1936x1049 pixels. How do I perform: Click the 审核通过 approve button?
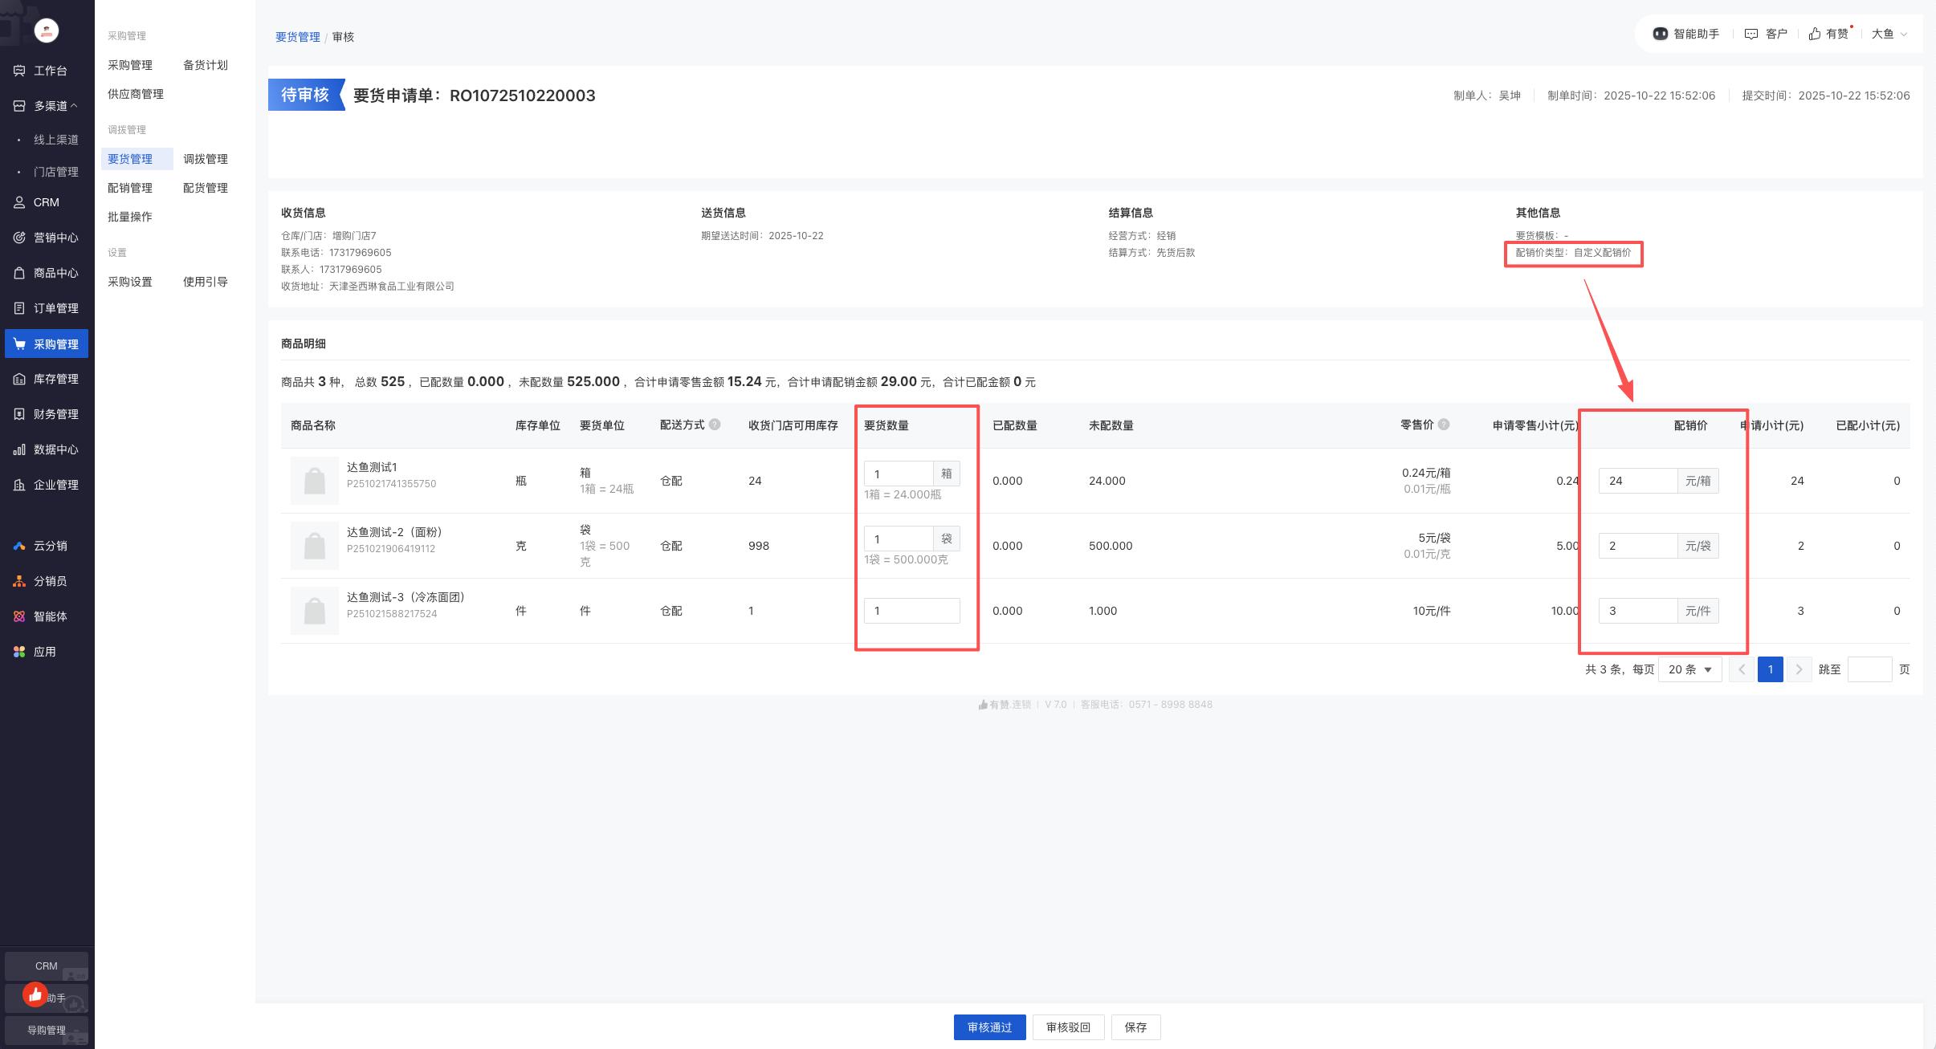point(989,1027)
